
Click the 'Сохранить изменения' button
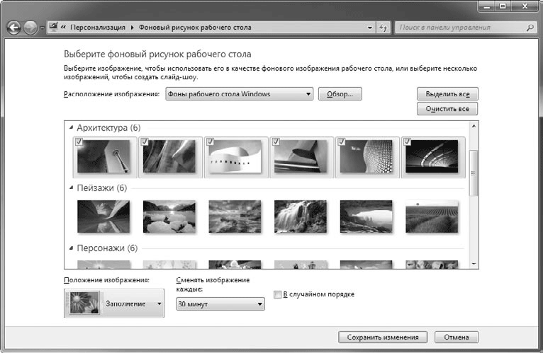click(x=383, y=337)
